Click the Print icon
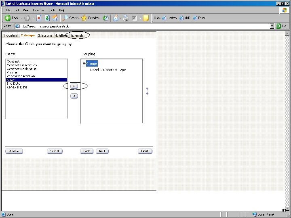This screenshot has width=291, height=218. pos(126,18)
